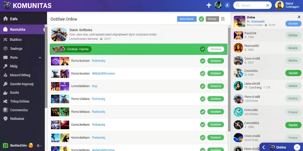Click the Commenciibu shield icon

click(x=5, y=110)
